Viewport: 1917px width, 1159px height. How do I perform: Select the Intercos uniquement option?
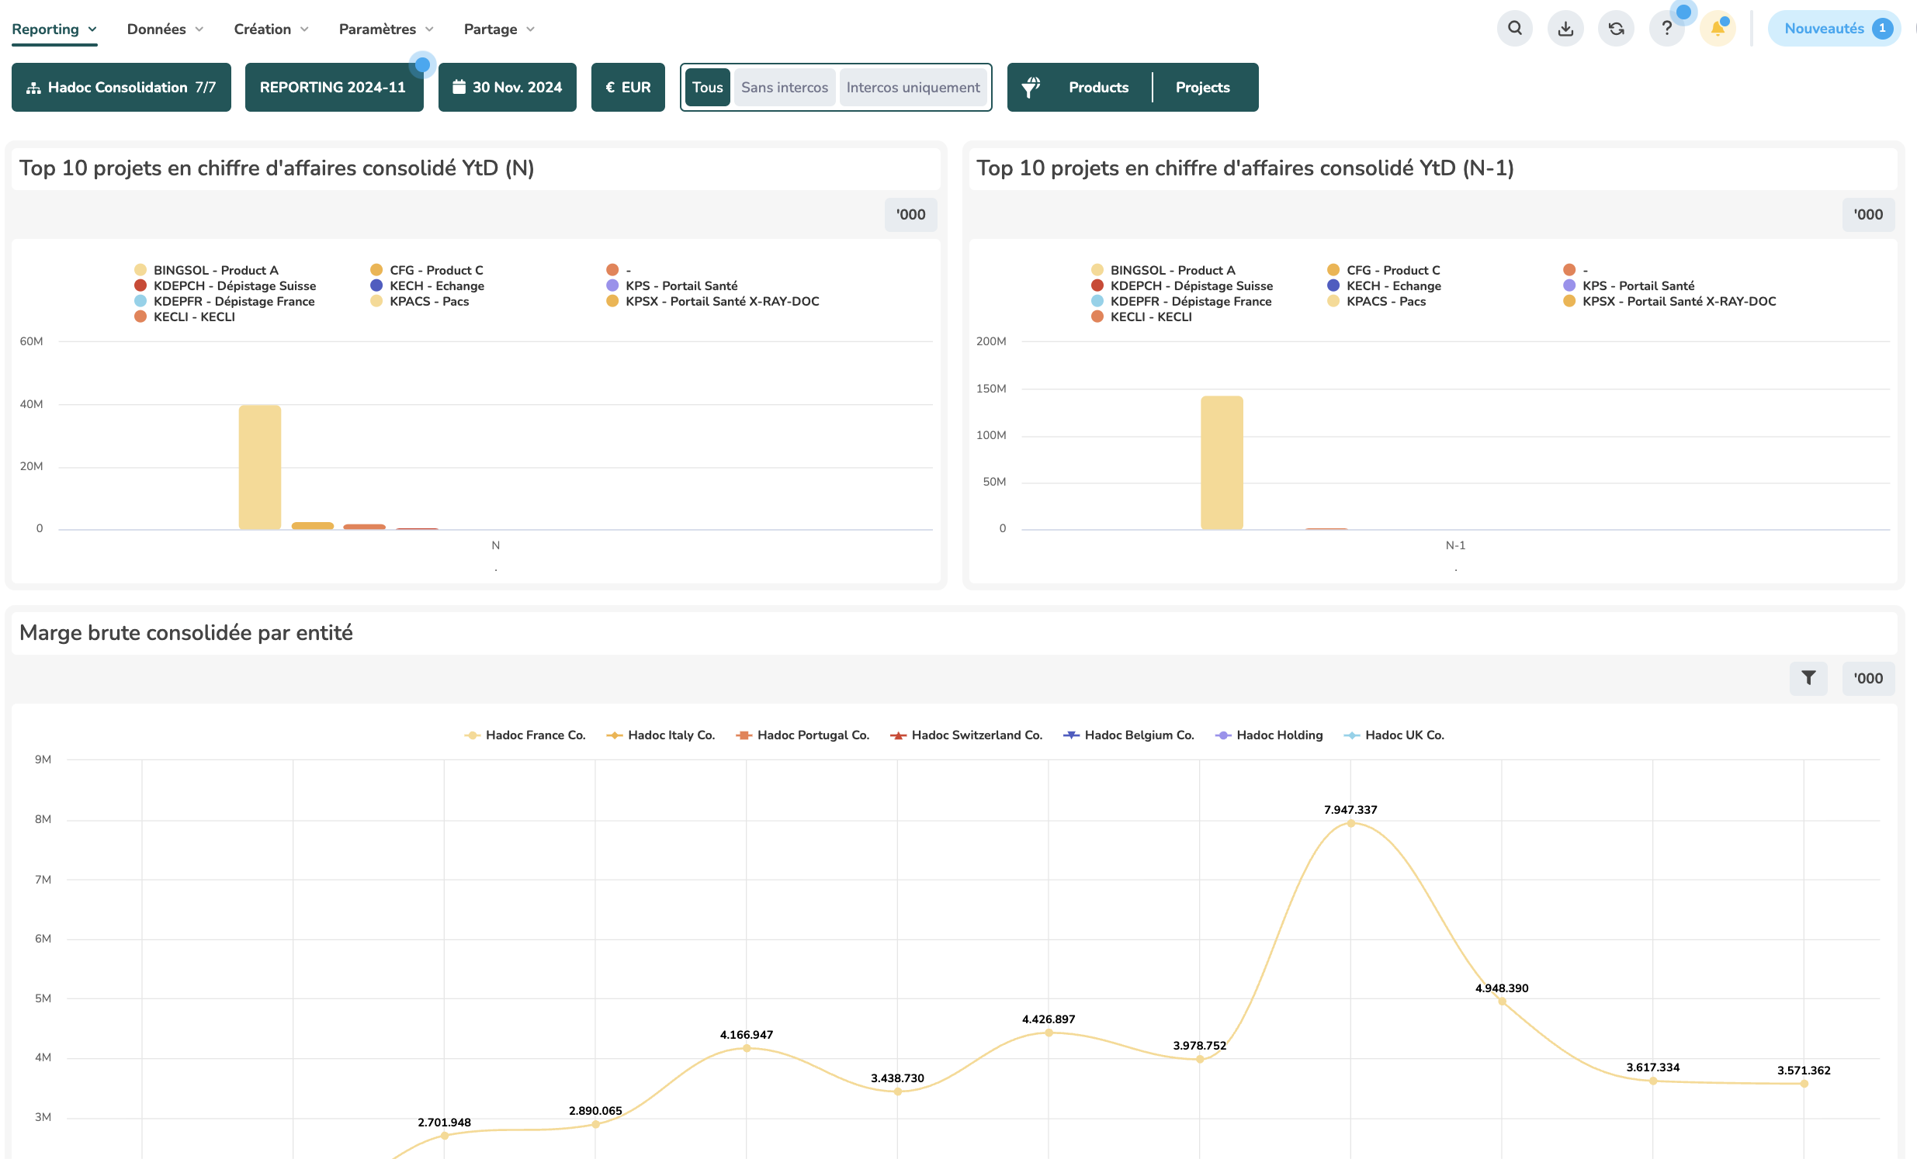click(x=913, y=87)
